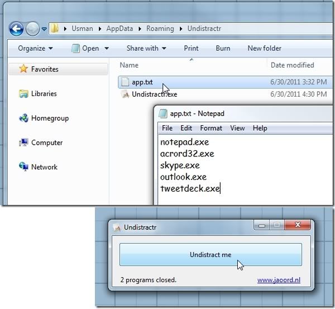Viewport: 335px width, 309px height.
Task: Expand the arrow before Usman in breadcrumb
Action: point(65,28)
